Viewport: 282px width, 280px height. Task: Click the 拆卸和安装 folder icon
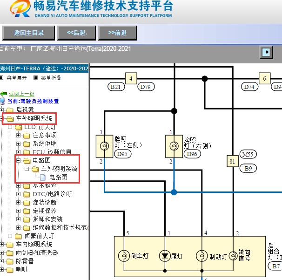(x=27, y=219)
